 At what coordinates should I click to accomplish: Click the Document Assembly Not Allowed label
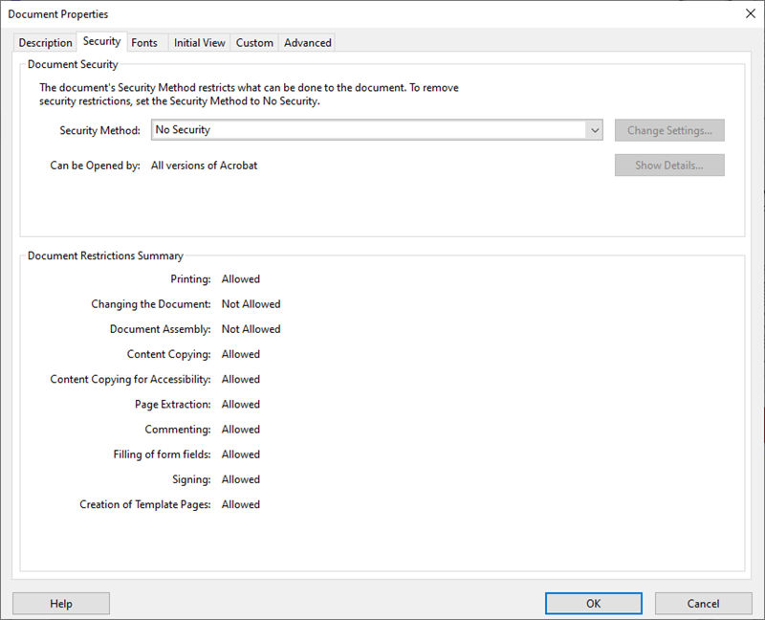pyautogui.click(x=254, y=328)
